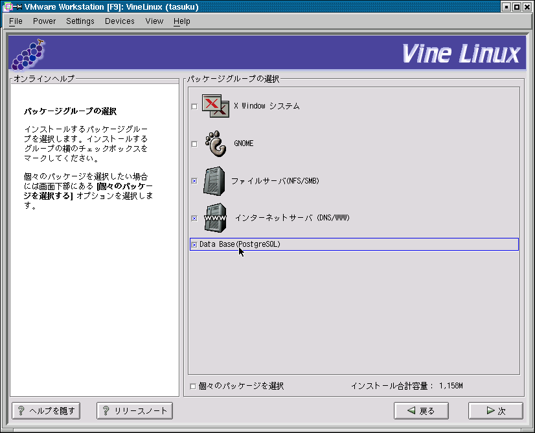Uncheck the internet server (DNS/WWW) checkbox
Screen dimensions: 535x433
[194, 218]
